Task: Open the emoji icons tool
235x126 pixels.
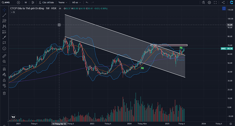Action: pos(4,48)
